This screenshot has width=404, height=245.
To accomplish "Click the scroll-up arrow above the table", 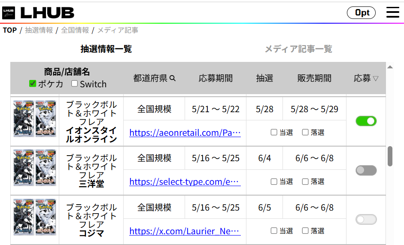I will point(390,67).
